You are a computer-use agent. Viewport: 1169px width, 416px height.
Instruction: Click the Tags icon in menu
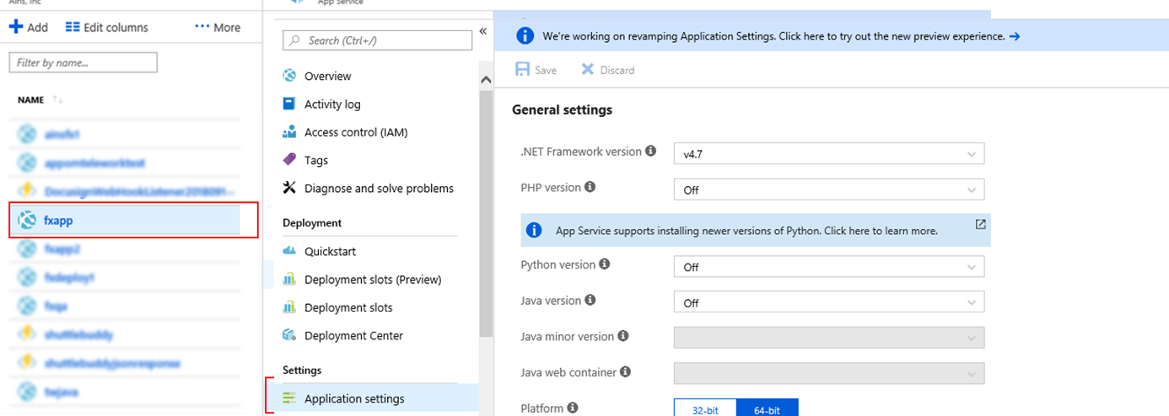coord(289,160)
